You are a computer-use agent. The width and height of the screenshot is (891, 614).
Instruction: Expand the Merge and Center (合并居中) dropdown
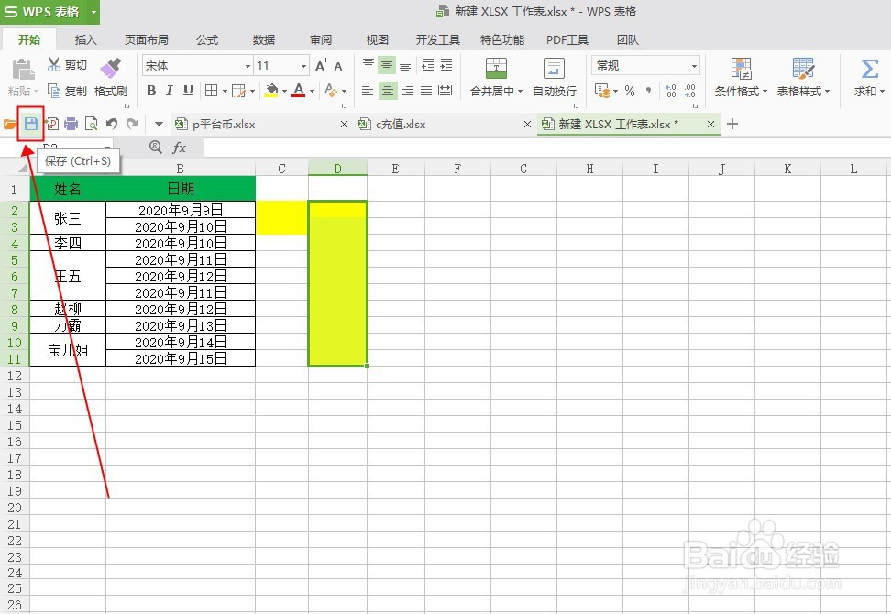[x=520, y=91]
